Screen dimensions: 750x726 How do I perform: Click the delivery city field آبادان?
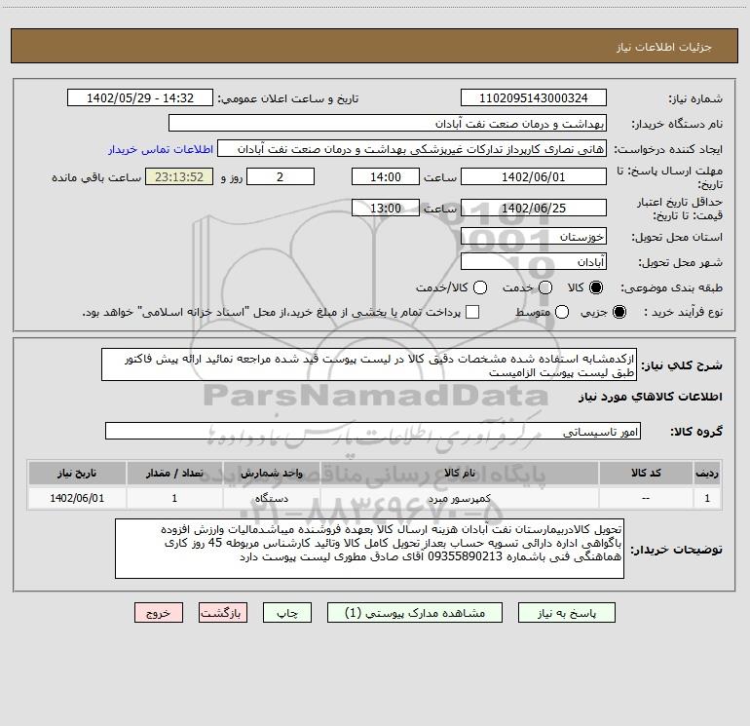click(x=534, y=262)
